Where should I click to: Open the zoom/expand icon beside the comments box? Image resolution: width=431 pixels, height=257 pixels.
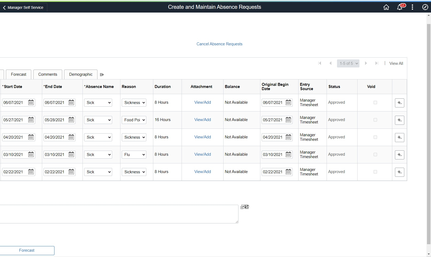point(242,207)
